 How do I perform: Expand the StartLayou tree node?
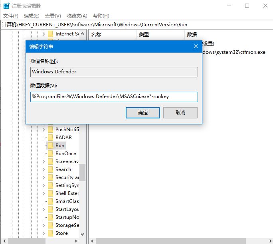[44, 210]
